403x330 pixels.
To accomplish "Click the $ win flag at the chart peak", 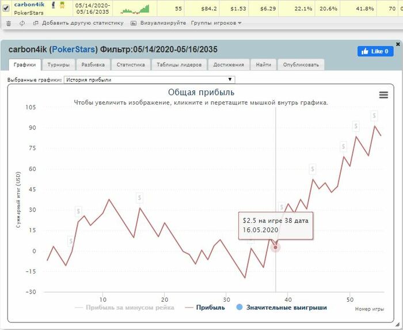I will pos(374,115).
